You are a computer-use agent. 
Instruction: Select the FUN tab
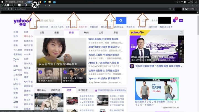86,33
